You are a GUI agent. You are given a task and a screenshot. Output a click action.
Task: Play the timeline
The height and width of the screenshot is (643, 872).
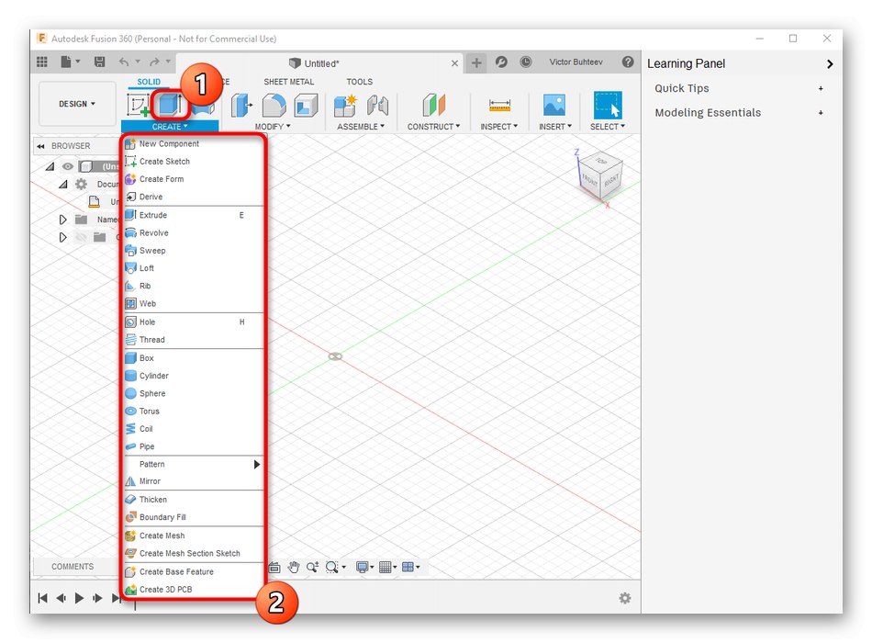[x=79, y=598]
